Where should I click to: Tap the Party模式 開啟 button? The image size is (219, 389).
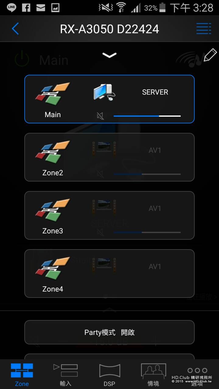coord(109,332)
